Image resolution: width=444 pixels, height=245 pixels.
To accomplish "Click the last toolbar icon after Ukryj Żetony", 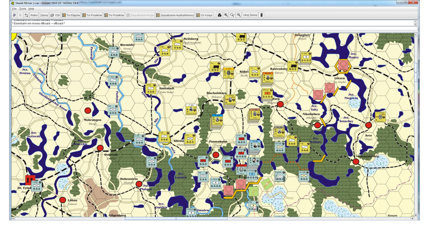I will (x=262, y=15).
